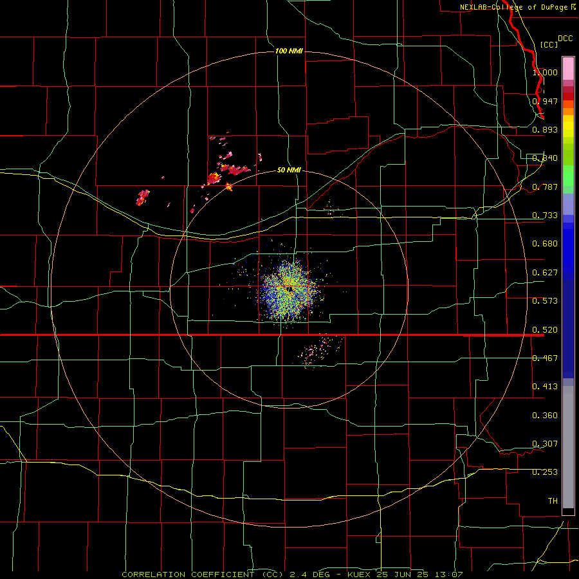
Task: Click the CORRELATION COEFFICIENT (CC) caption text
Action: point(203,574)
